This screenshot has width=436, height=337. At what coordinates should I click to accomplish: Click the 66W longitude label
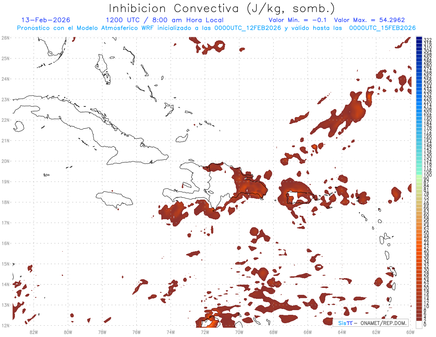coord(307,332)
